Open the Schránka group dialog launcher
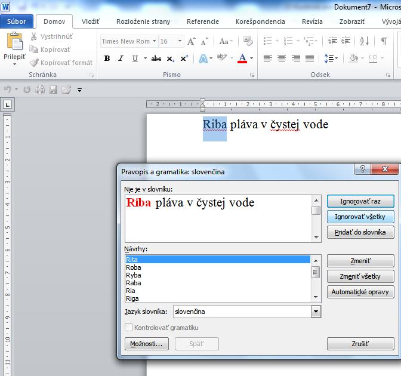The image size is (401, 376). [92, 75]
